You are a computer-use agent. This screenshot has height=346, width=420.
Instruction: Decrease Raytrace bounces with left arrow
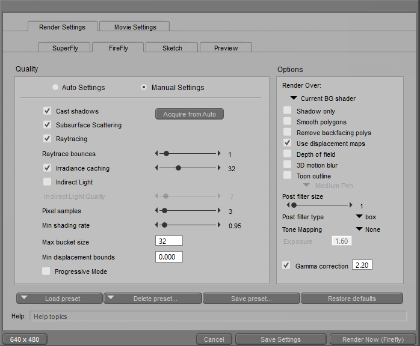[156, 154]
